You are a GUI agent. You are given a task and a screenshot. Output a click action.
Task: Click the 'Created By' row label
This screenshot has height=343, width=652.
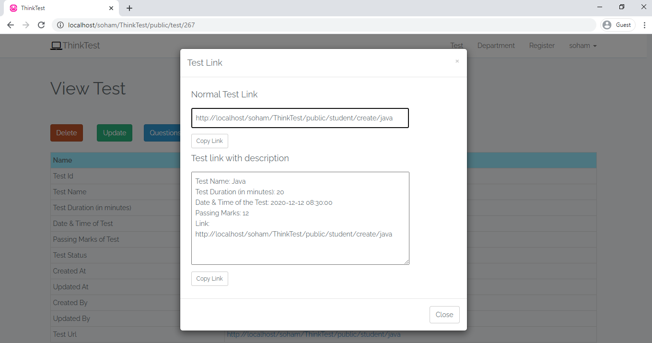[70, 303]
